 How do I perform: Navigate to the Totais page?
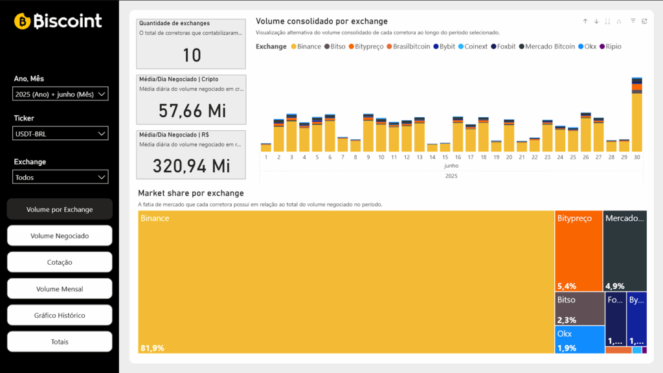coord(60,342)
